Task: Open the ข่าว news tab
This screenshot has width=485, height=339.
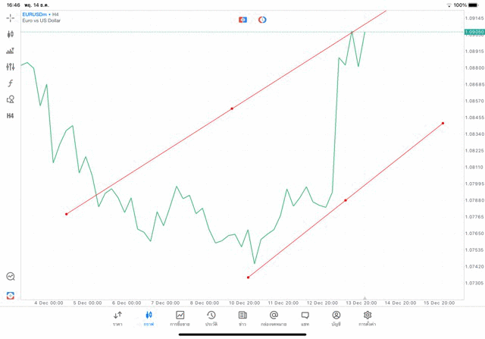Action: click(242, 319)
